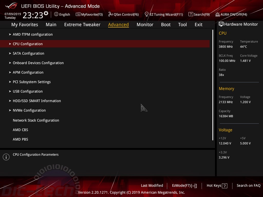263x197 pixels.
Task: Open English language selection
Action: click(64, 14)
